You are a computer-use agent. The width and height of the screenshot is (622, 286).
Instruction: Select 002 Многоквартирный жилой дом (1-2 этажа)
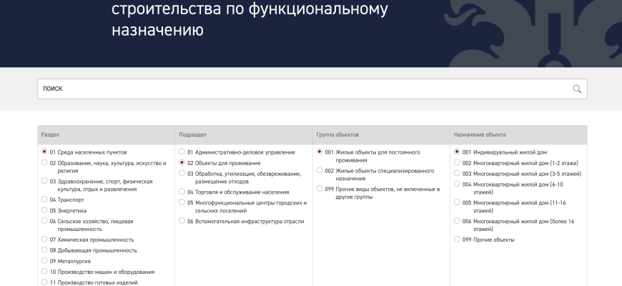458,163
